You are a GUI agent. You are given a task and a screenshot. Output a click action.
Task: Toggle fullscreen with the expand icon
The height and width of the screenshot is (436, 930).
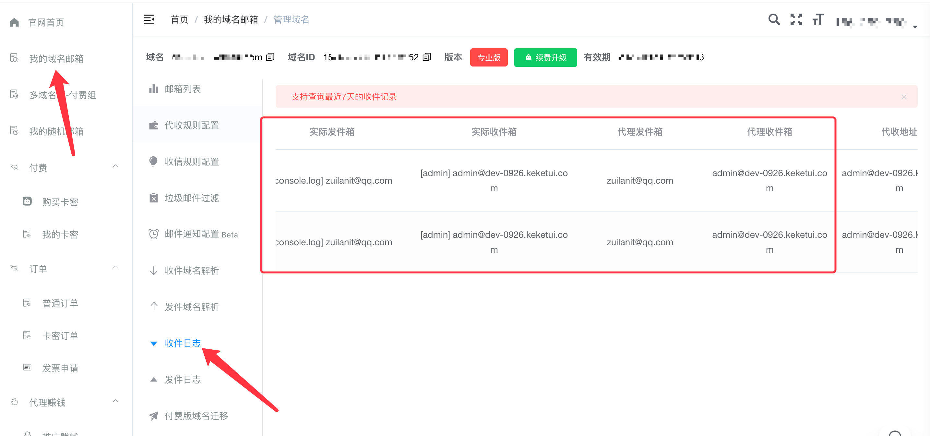[x=796, y=19]
